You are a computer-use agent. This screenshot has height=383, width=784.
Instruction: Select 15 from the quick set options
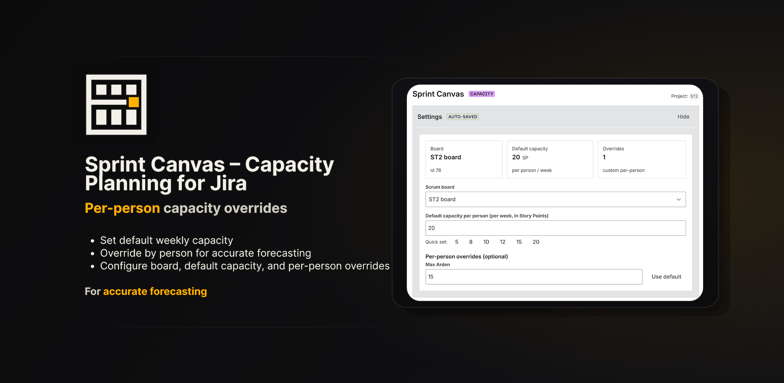tap(519, 242)
